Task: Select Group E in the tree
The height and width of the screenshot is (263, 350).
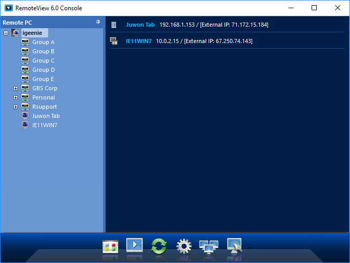Action: (x=43, y=79)
